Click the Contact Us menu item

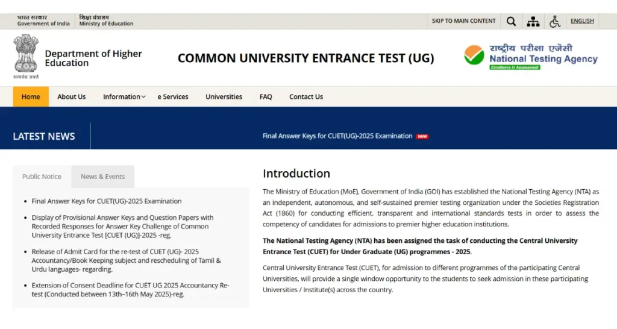click(306, 97)
